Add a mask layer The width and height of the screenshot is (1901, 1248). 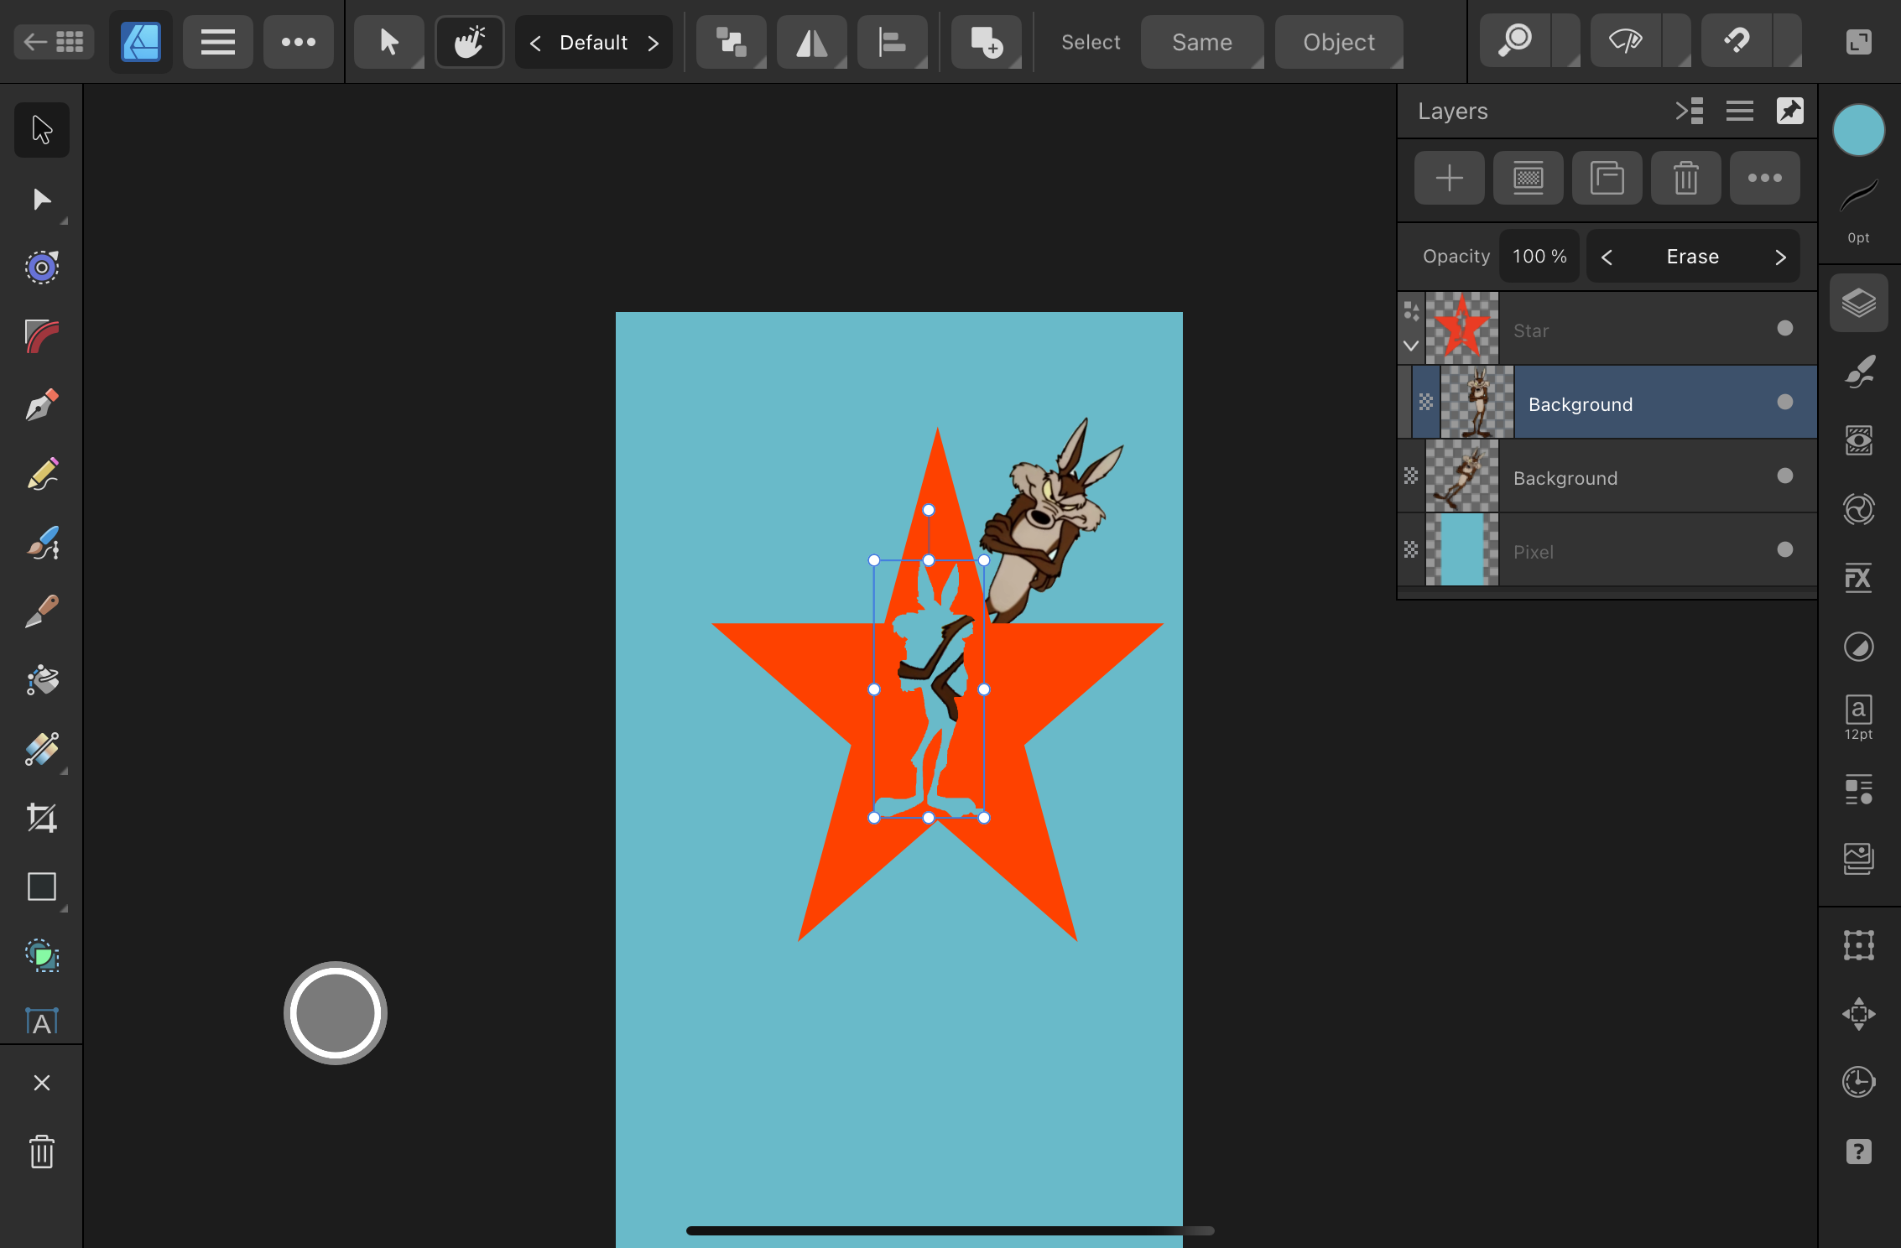1529,178
